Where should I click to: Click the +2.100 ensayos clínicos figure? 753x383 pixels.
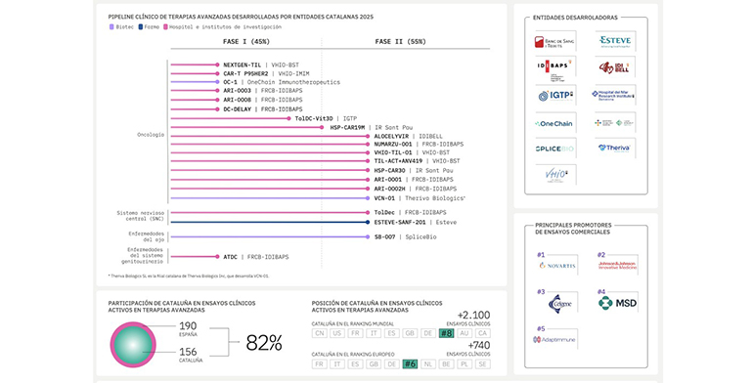[x=473, y=316]
